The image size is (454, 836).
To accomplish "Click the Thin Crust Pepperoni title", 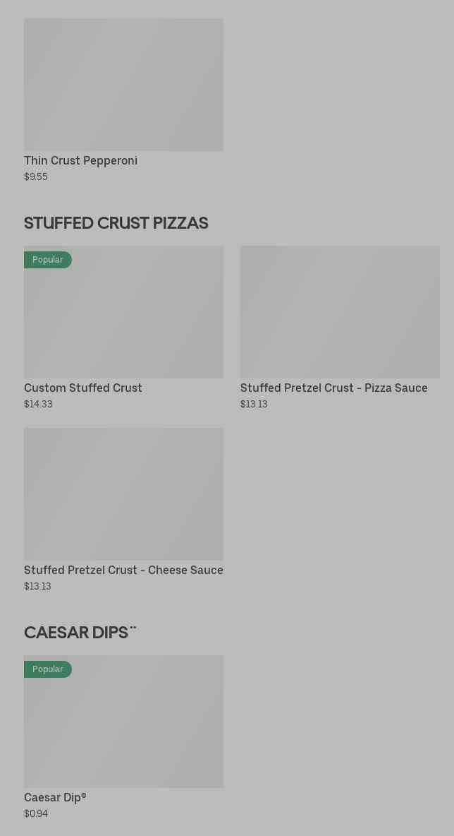I will 80,160.
